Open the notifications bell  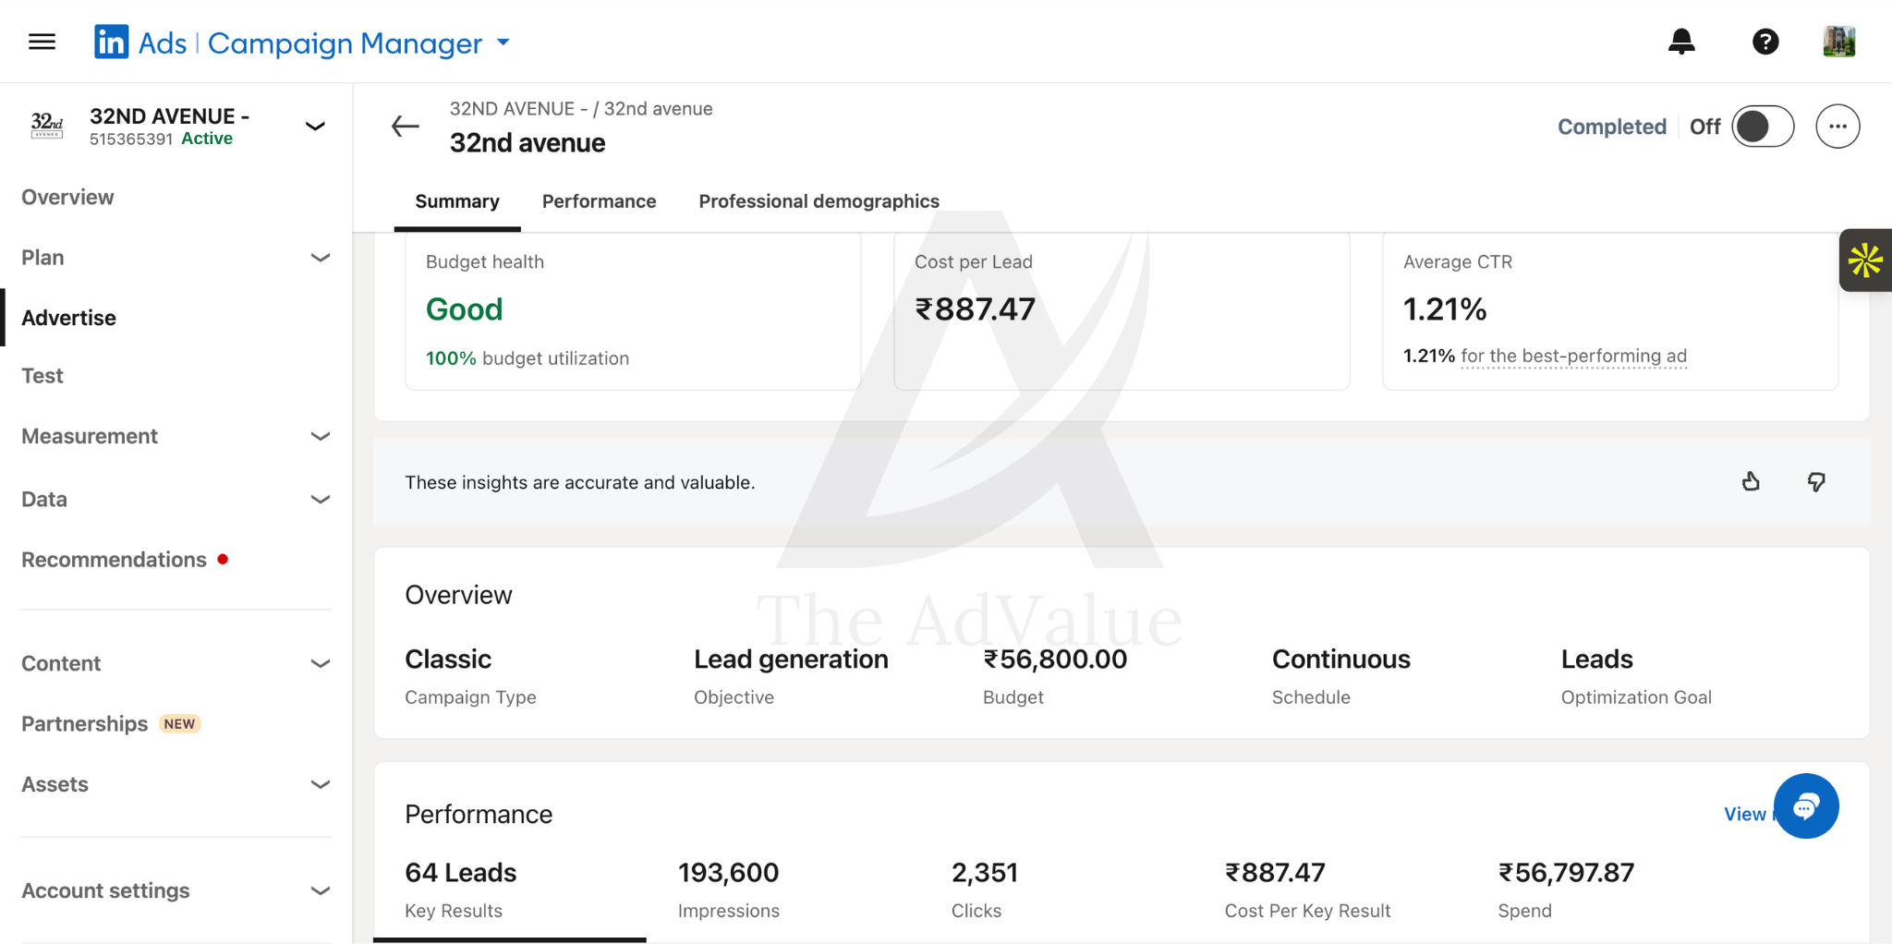coord(1681,42)
